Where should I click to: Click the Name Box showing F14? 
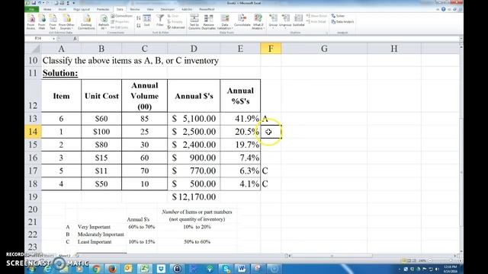39,39
